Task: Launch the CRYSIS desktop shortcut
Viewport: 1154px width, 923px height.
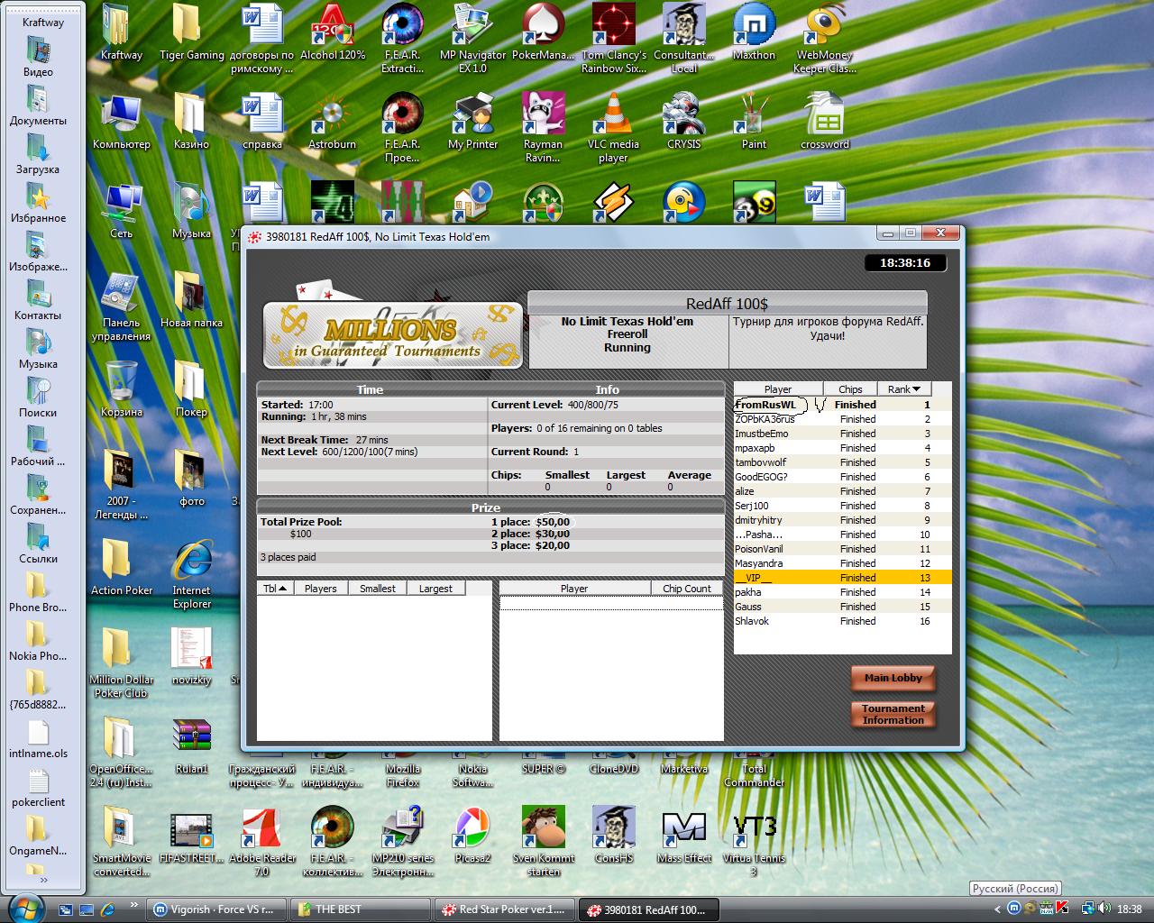Action: [683, 116]
